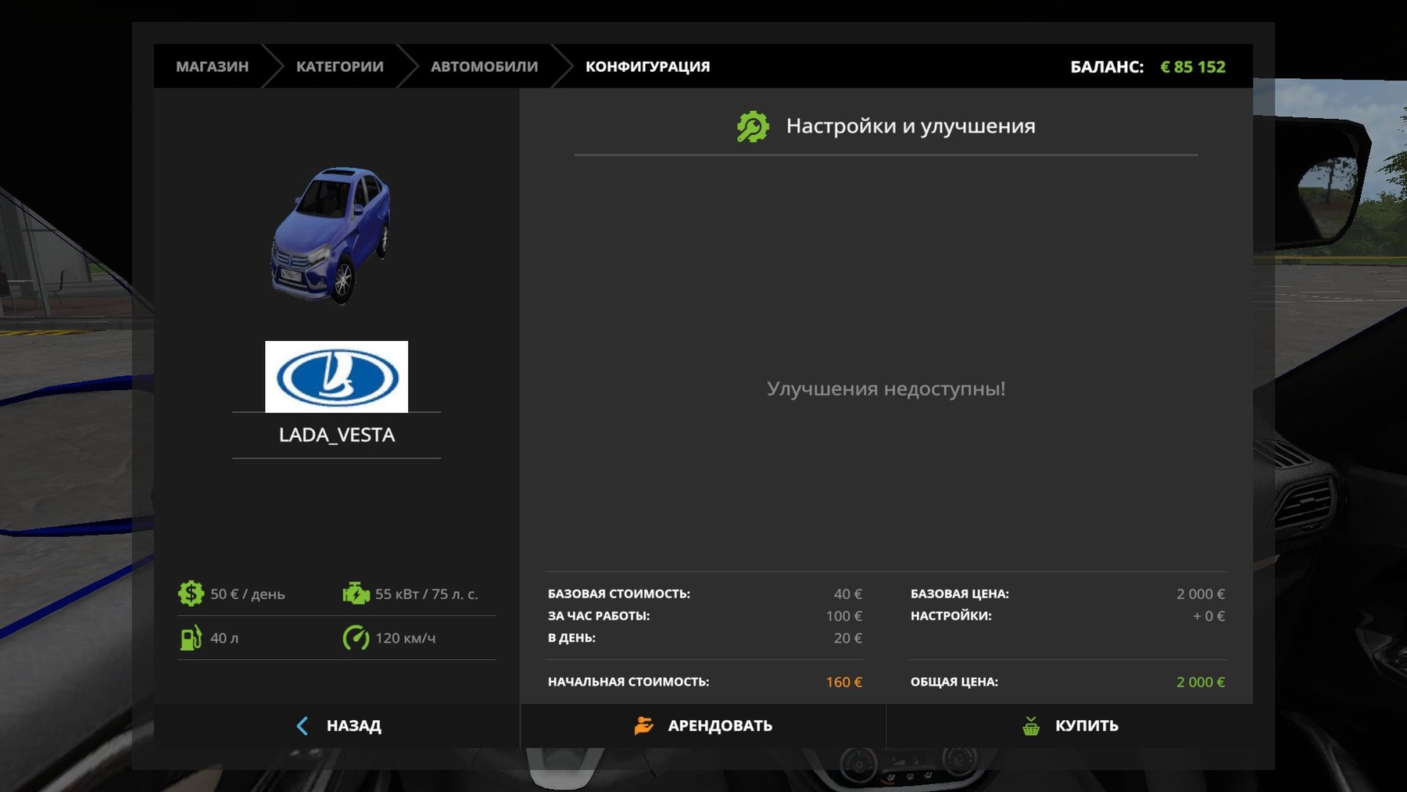Screen dimensions: 1407x792
Task: Click the green shopping basket icon
Action: pyautogui.click(x=1031, y=726)
